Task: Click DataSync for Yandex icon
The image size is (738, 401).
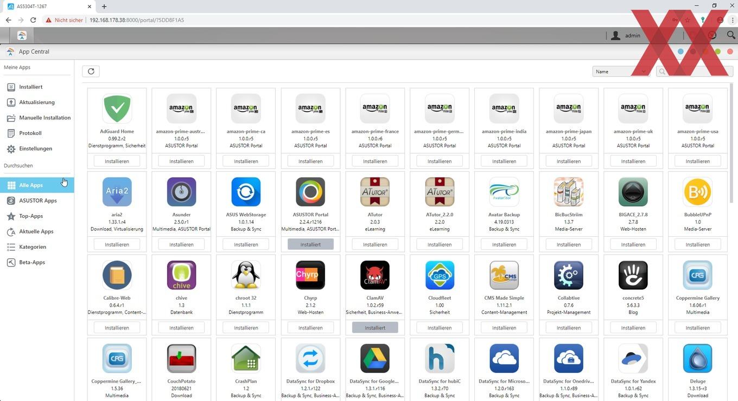Action: pyautogui.click(x=633, y=359)
